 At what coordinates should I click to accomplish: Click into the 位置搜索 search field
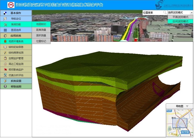pyautogui.click(x=152, y=13)
